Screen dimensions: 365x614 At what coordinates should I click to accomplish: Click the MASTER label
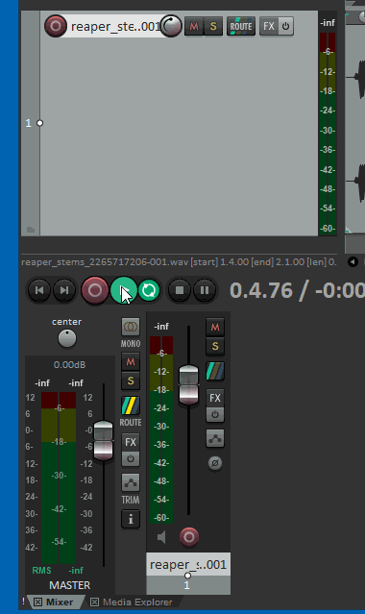70,585
